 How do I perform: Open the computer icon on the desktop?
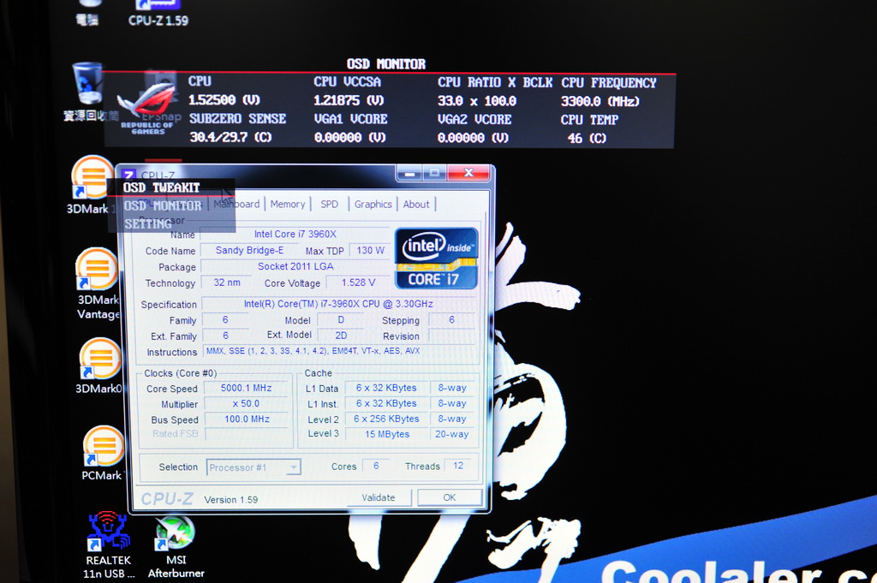(87, 13)
